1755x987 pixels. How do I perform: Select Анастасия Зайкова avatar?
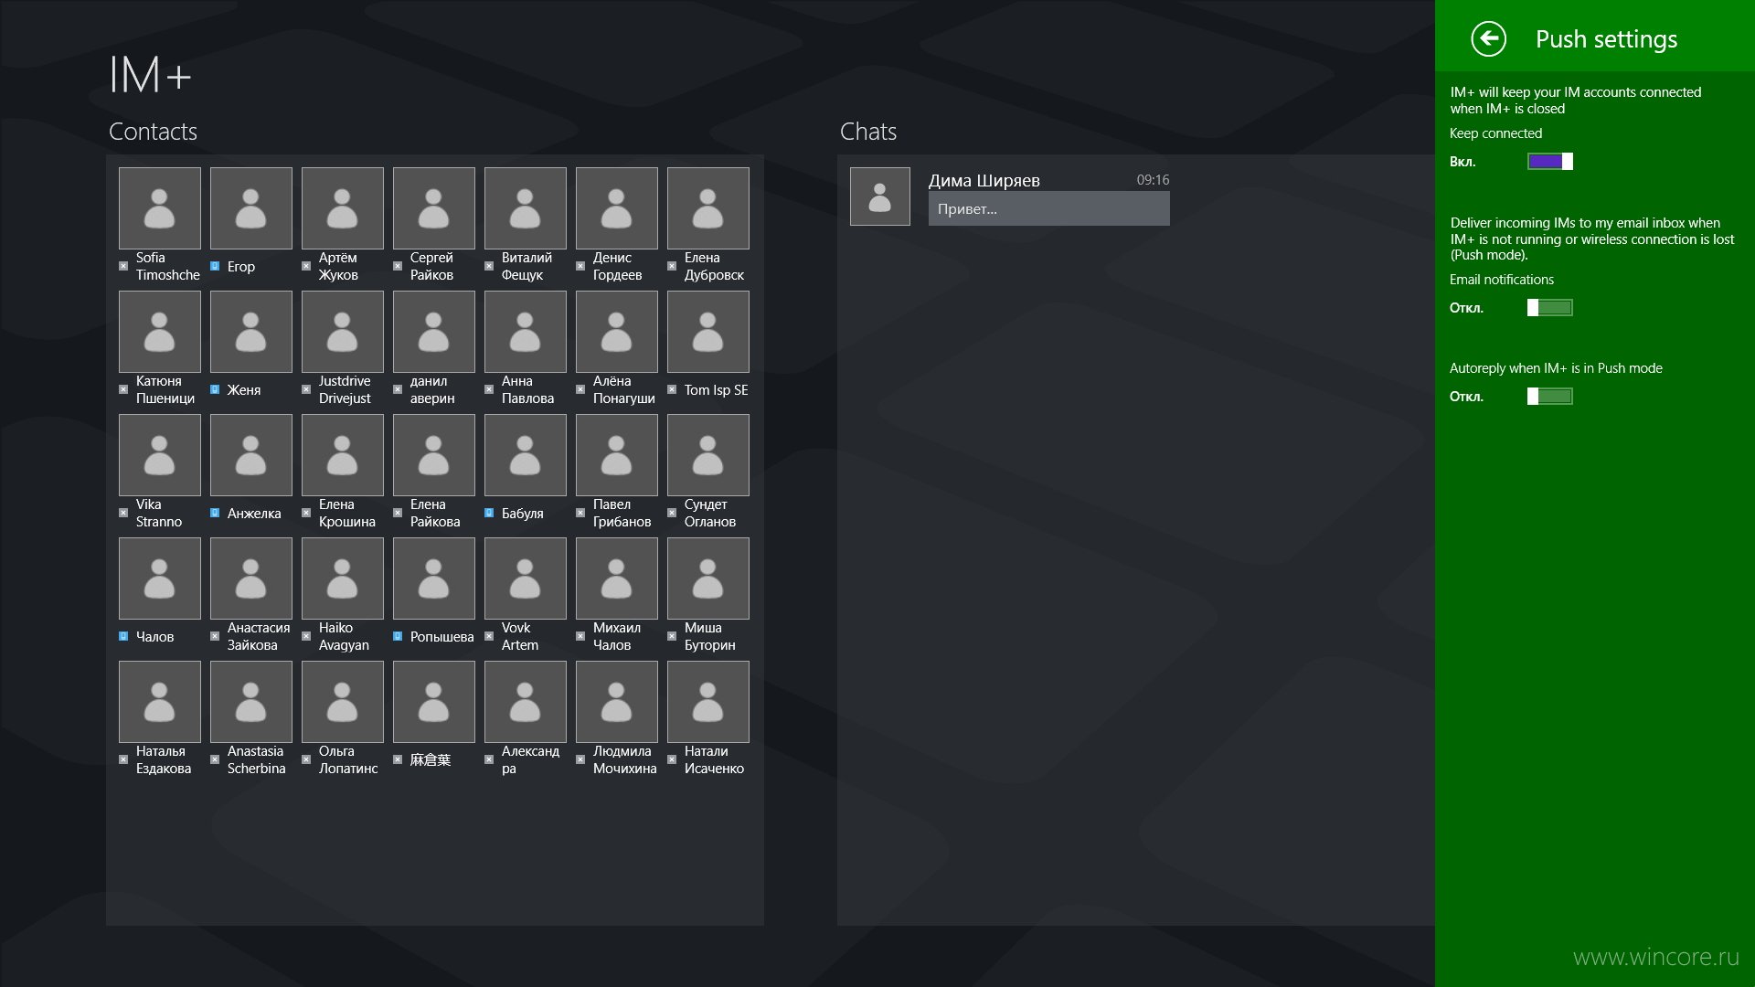point(251,578)
